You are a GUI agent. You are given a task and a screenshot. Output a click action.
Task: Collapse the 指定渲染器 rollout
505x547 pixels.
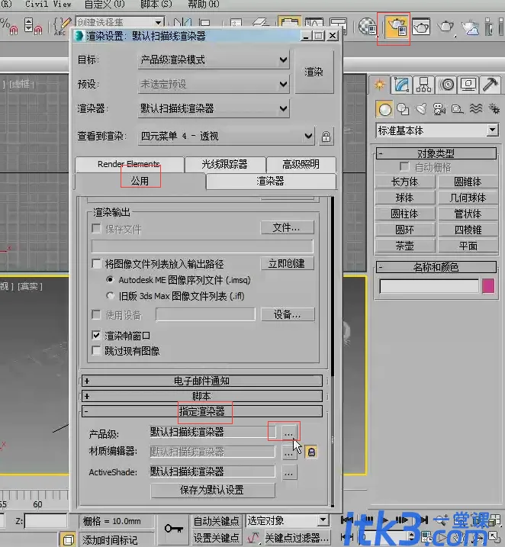pos(201,412)
